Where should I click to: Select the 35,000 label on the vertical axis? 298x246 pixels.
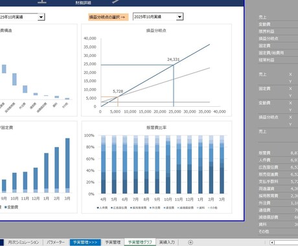(90, 47)
